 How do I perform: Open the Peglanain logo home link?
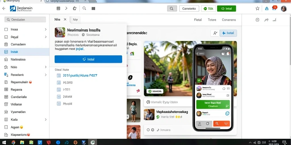coord(21,8)
